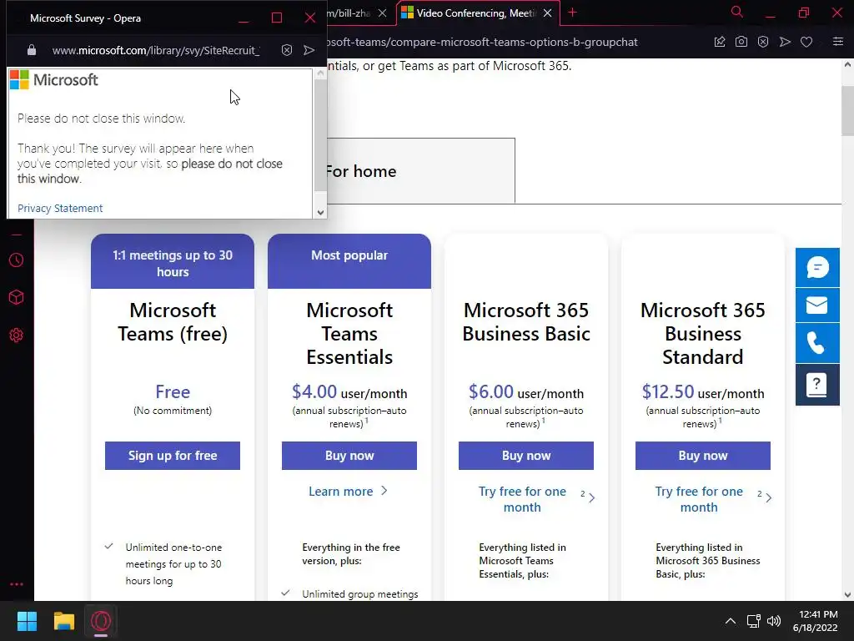Click Sign up for free button
Image resolution: width=854 pixels, height=641 pixels.
(173, 456)
